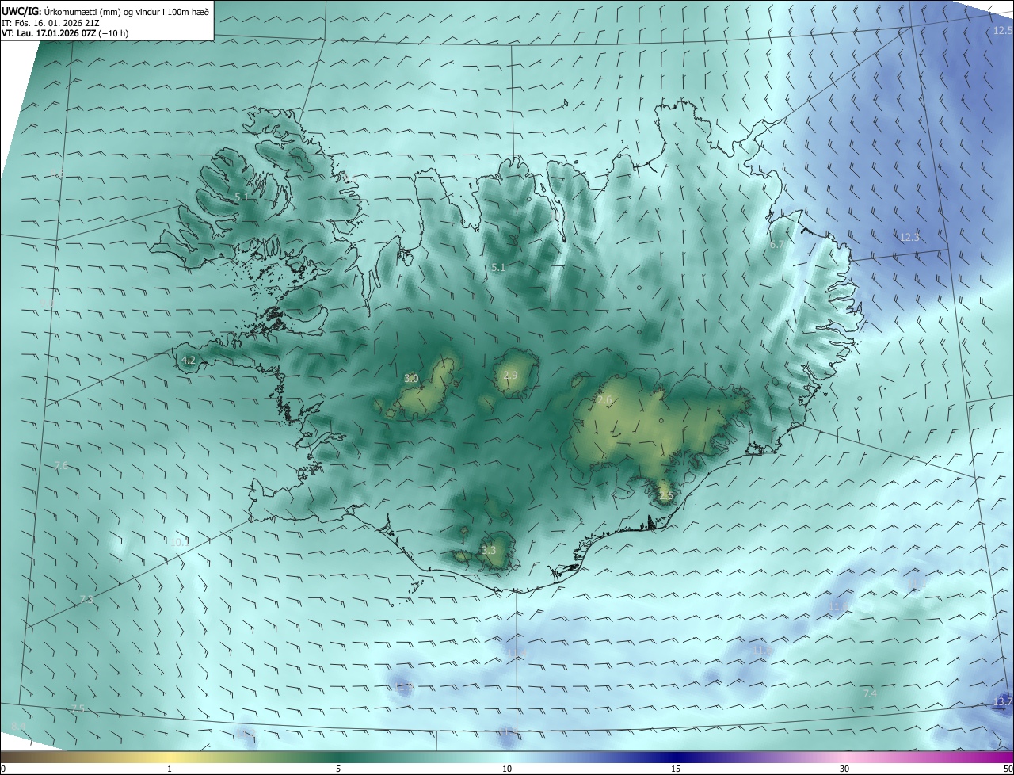The image size is (1014, 775).
Task: Select the 12.3 value label
Action: pyautogui.click(x=909, y=237)
